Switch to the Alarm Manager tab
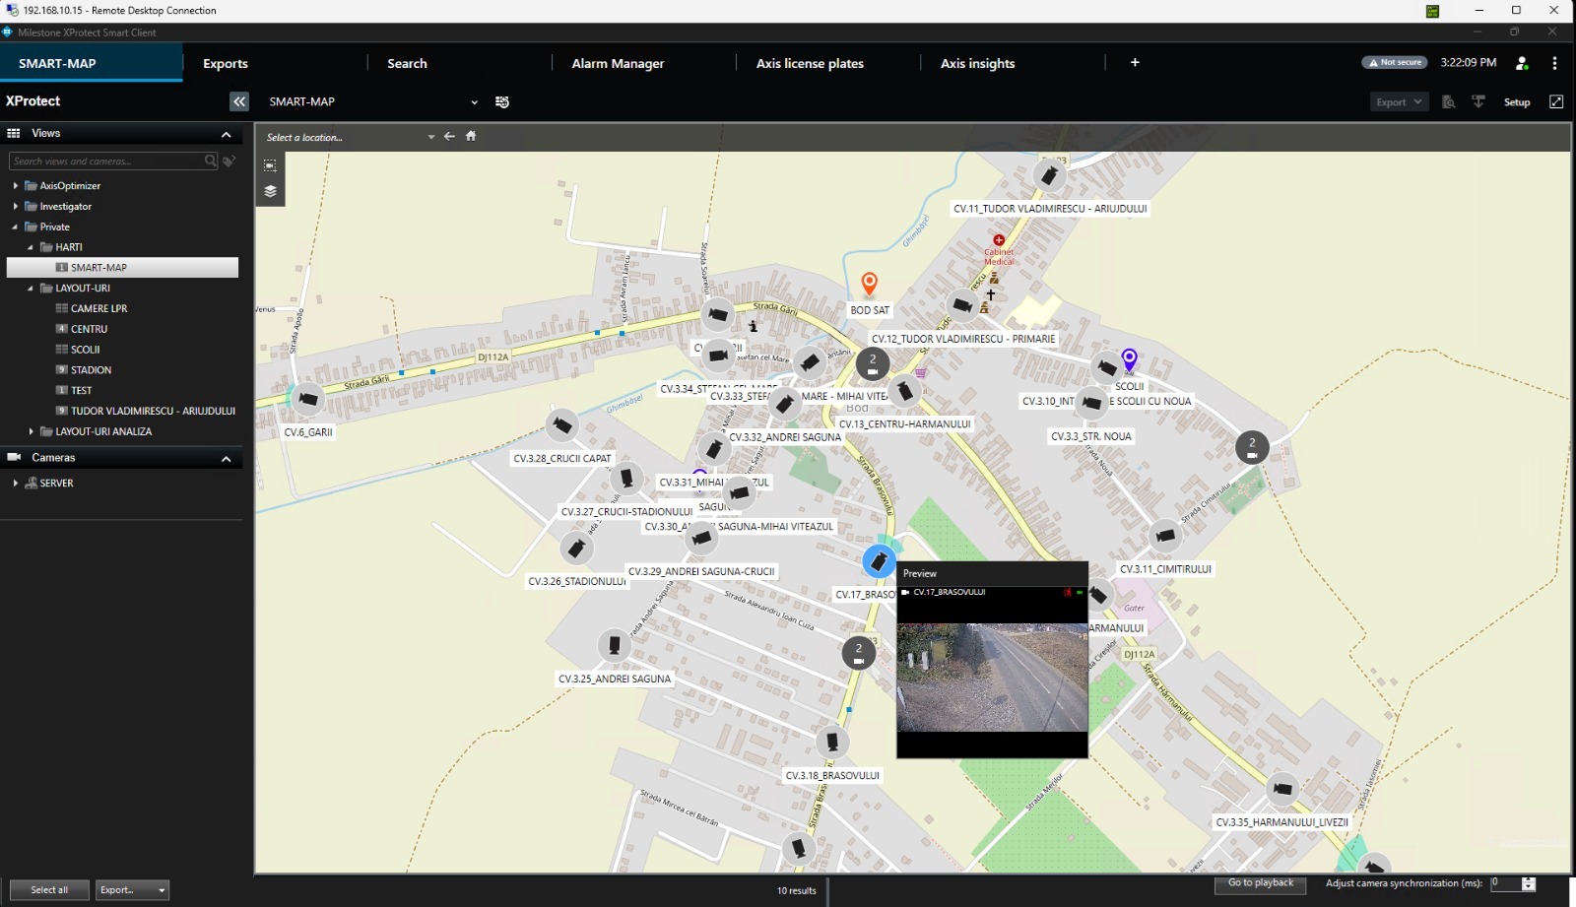The height and width of the screenshot is (907, 1576). 618,63
